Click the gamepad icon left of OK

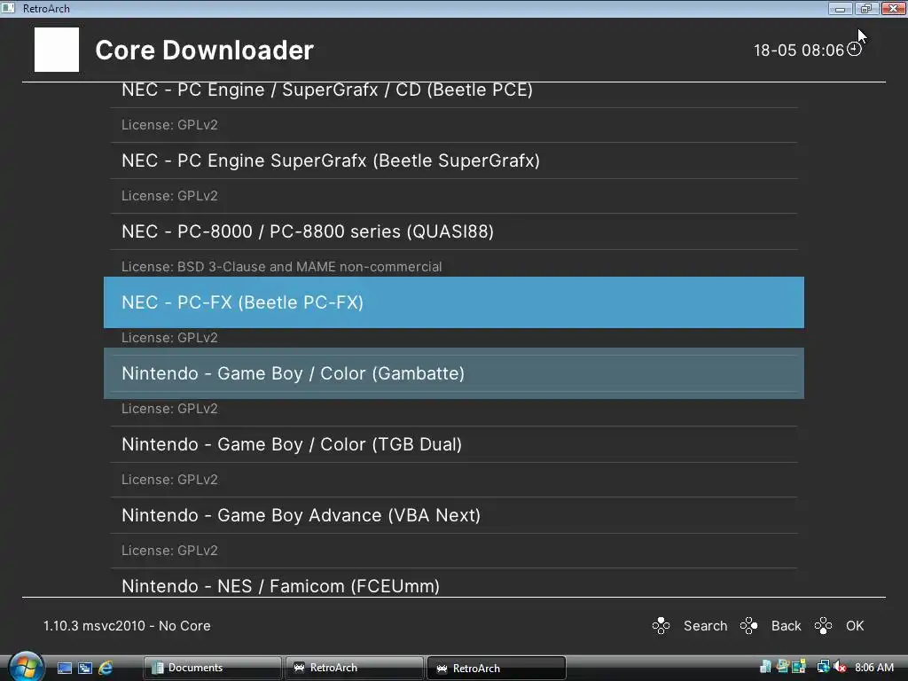(823, 626)
